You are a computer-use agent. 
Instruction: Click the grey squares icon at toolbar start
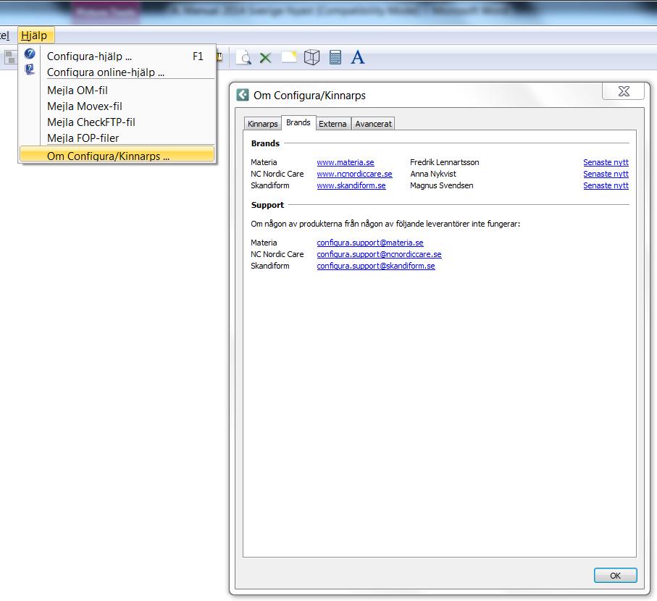pyautogui.click(x=10, y=57)
